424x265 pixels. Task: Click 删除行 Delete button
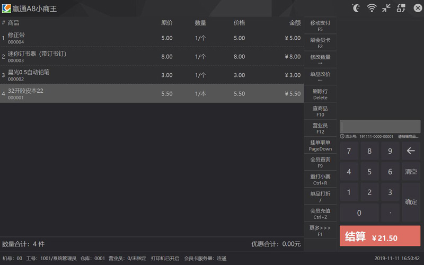320,94
